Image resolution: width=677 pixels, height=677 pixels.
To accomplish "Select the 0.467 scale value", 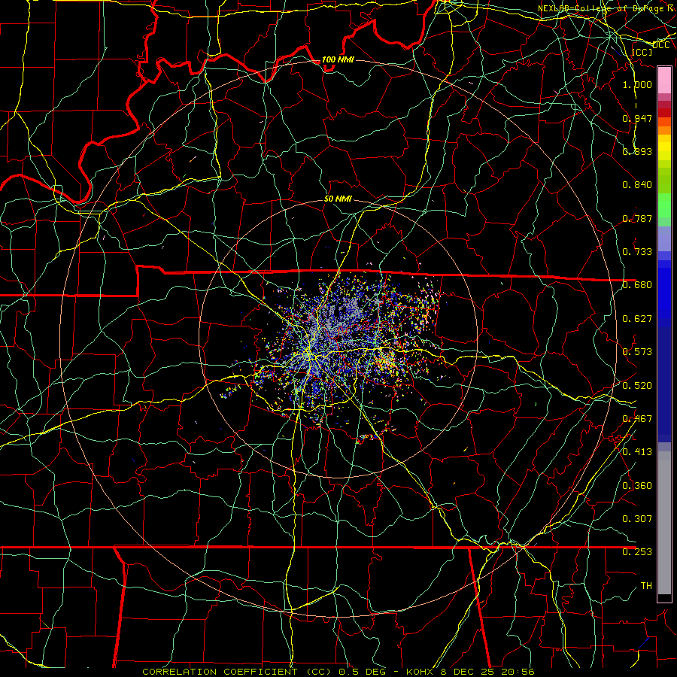I will pyautogui.click(x=637, y=418).
